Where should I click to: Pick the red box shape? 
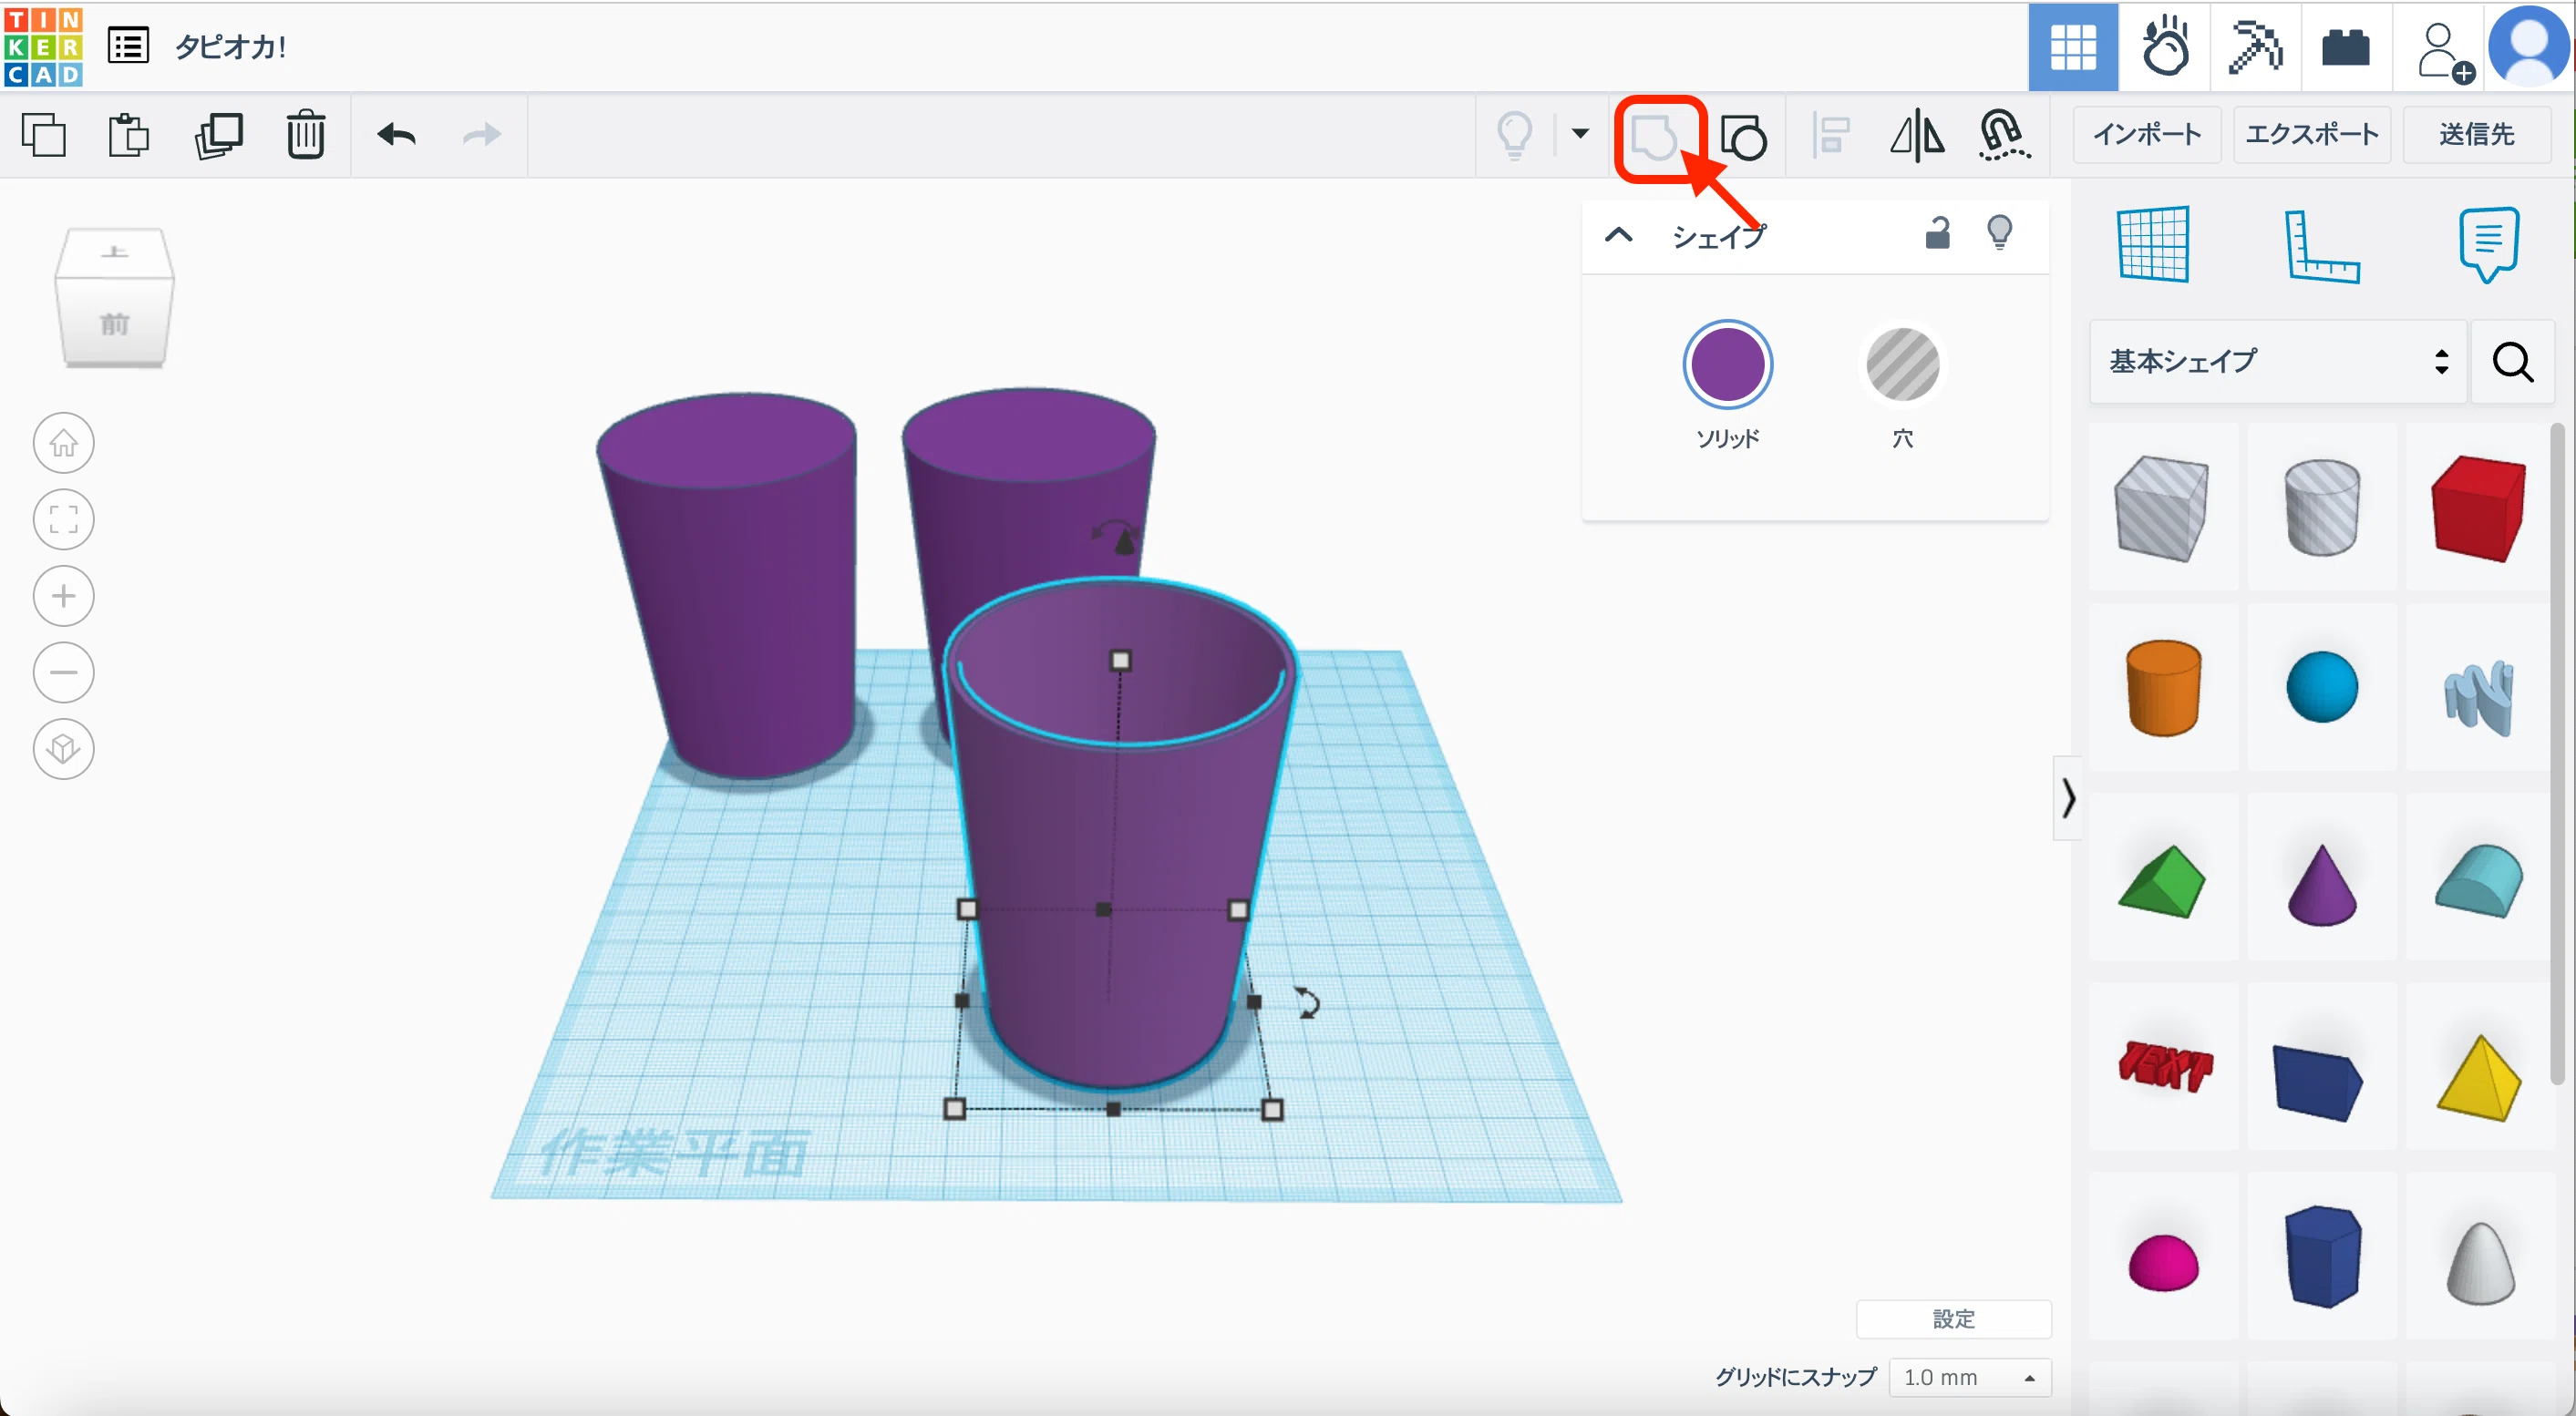tap(2479, 508)
